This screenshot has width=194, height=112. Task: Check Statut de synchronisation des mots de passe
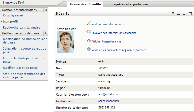24,76
